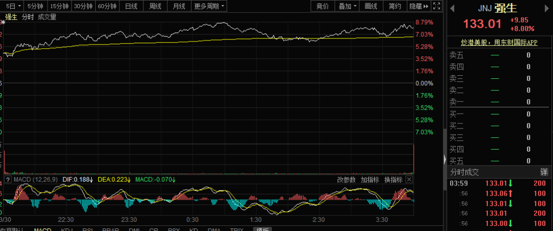
Task: Click 0.00% baseline axis label
Action: [424, 83]
